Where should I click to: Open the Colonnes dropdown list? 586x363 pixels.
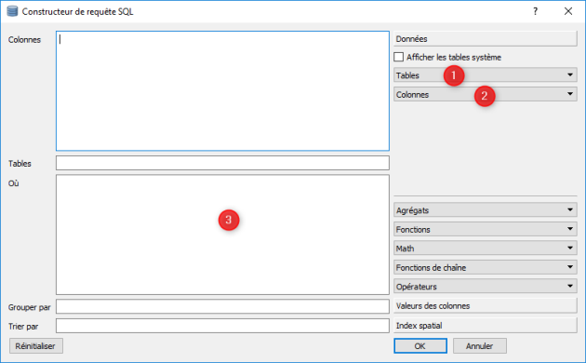coord(486,94)
